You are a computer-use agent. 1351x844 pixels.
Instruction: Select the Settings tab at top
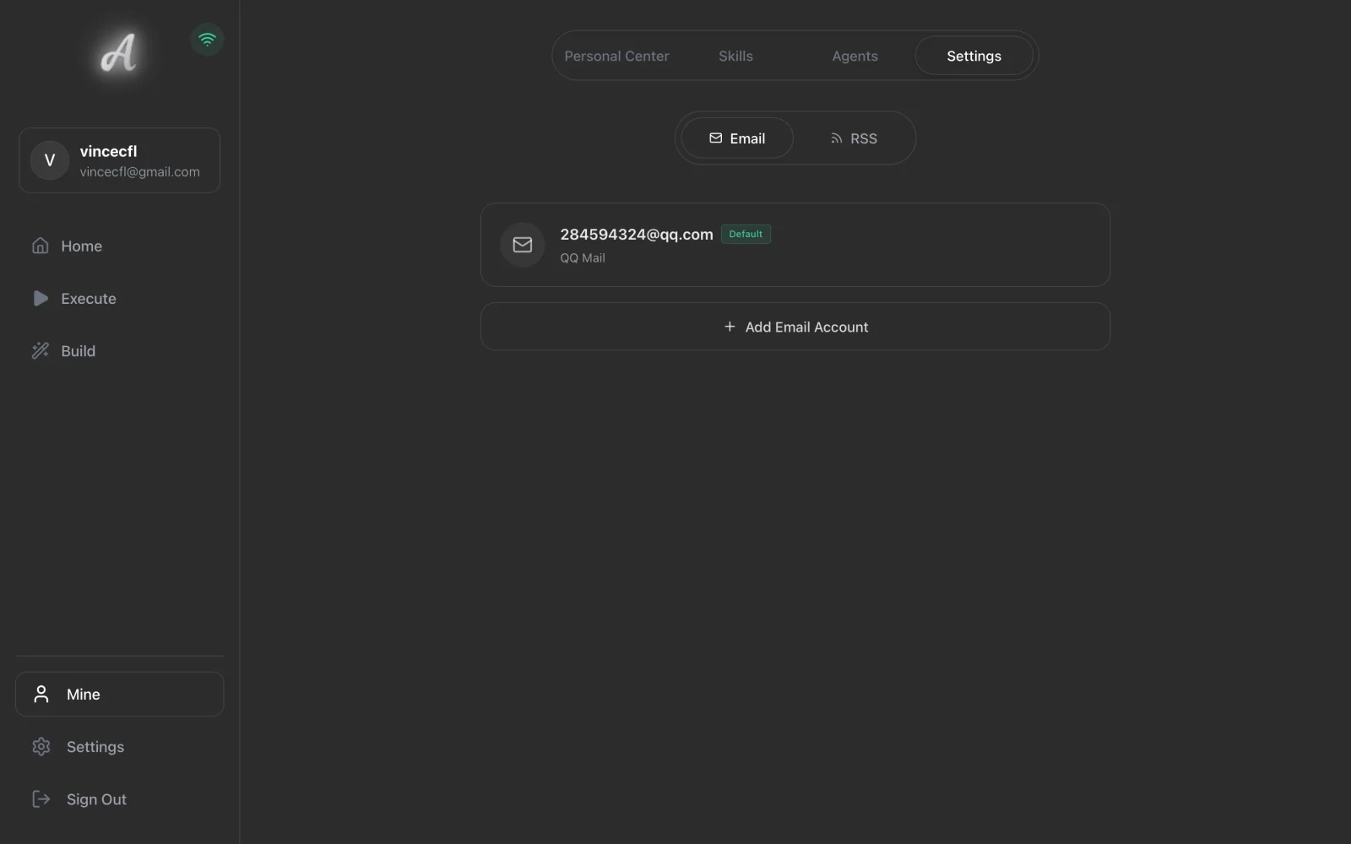[x=974, y=56]
